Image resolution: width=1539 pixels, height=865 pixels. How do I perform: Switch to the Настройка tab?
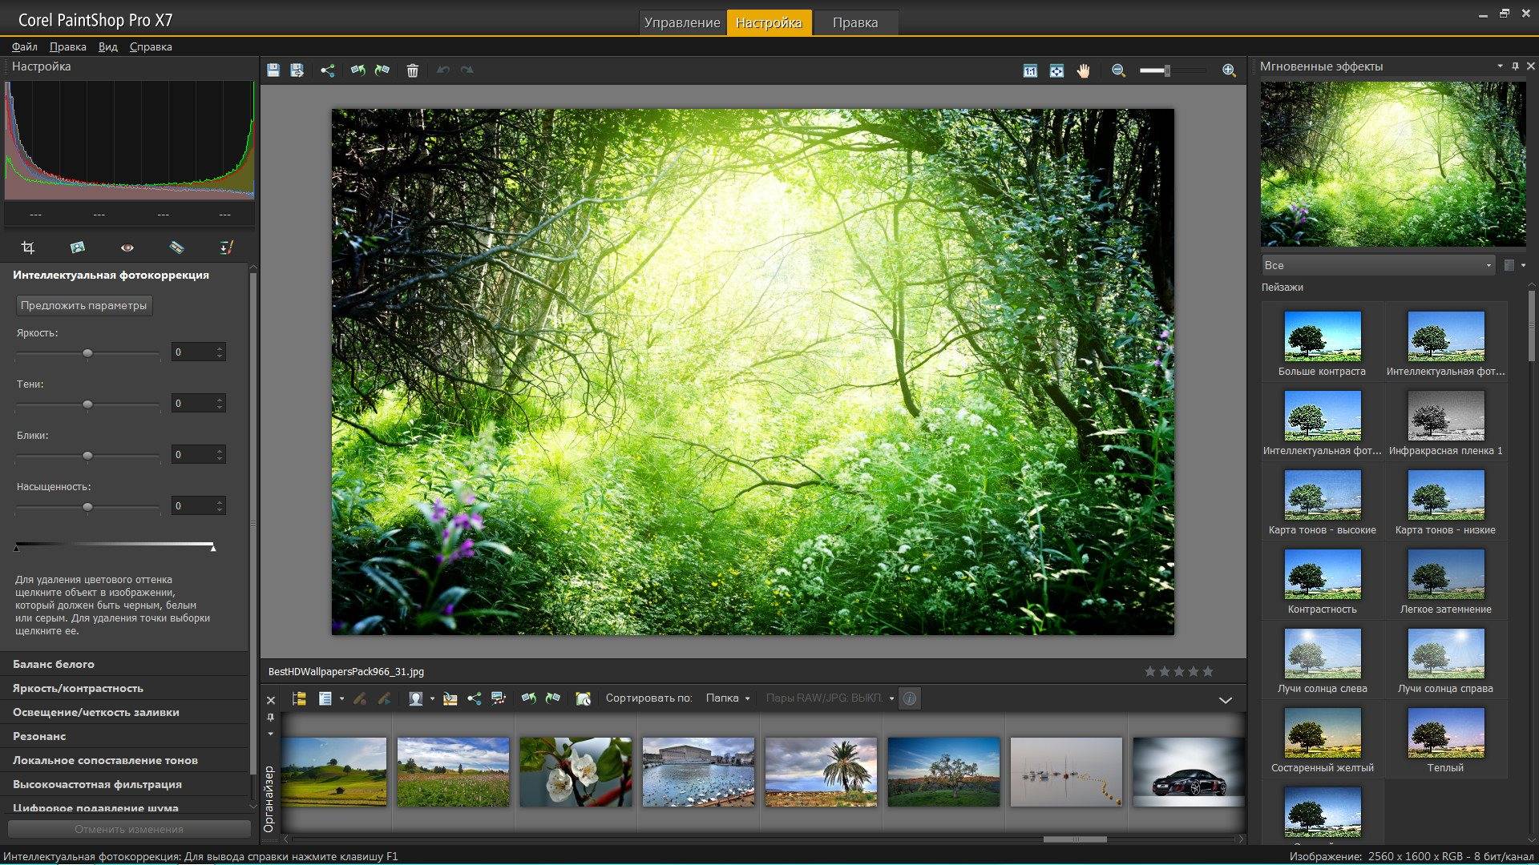coord(769,22)
